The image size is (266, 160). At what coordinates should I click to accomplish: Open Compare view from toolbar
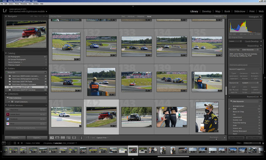point(62,138)
